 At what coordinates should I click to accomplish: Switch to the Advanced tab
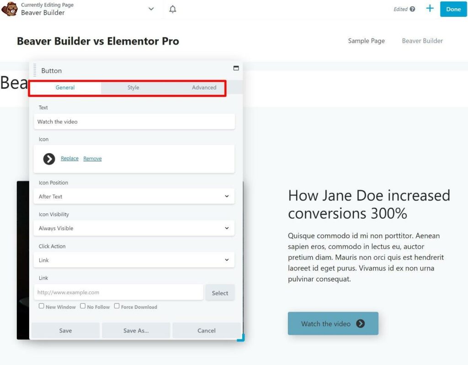[204, 87]
